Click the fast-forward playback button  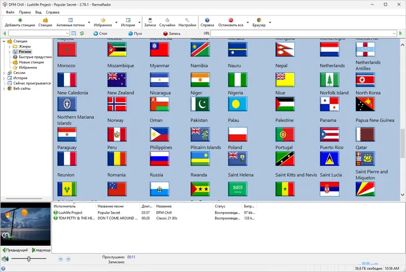[x=68, y=259]
